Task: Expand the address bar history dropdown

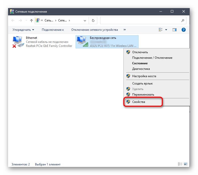Action: (x=85, y=20)
